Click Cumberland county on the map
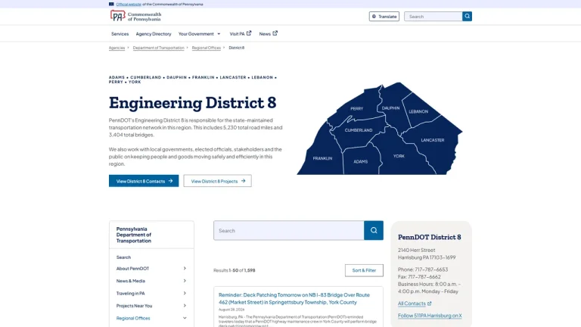The height and width of the screenshot is (327, 581). pyautogui.click(x=359, y=130)
